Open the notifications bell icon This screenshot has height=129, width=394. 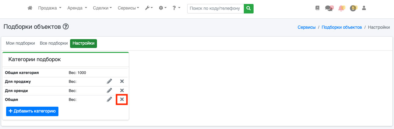click(x=341, y=8)
